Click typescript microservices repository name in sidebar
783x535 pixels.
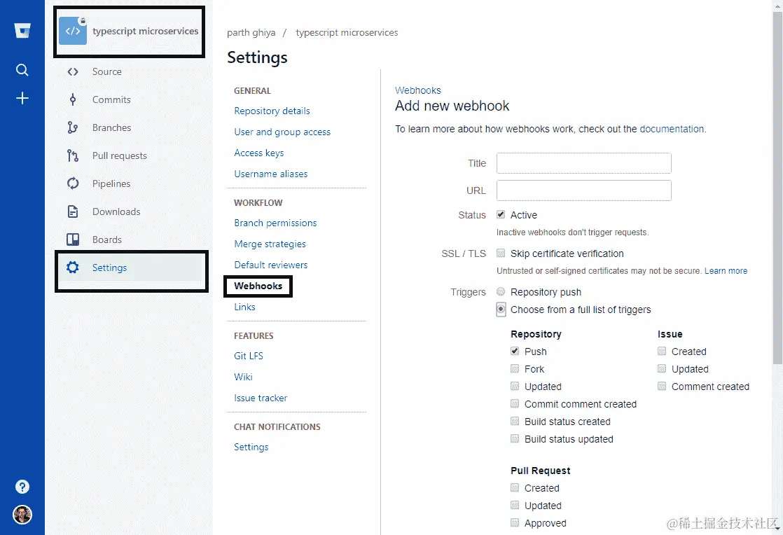point(145,31)
